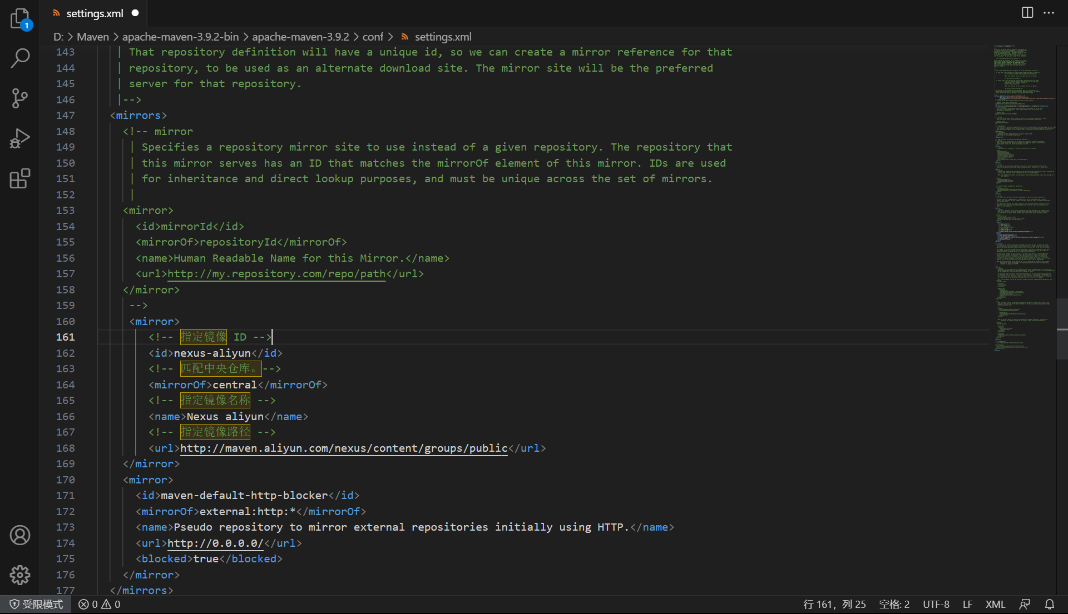Open the Search view icon
The width and height of the screenshot is (1068, 614).
coord(20,58)
